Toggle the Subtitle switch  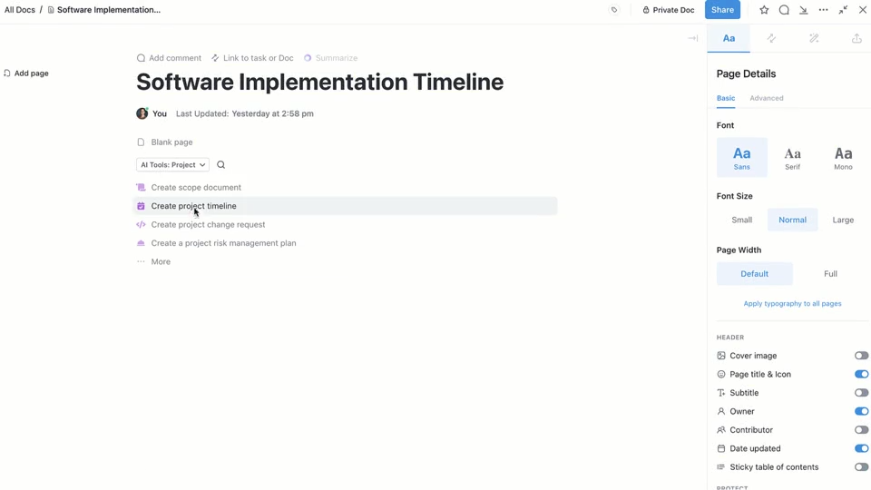tap(861, 393)
